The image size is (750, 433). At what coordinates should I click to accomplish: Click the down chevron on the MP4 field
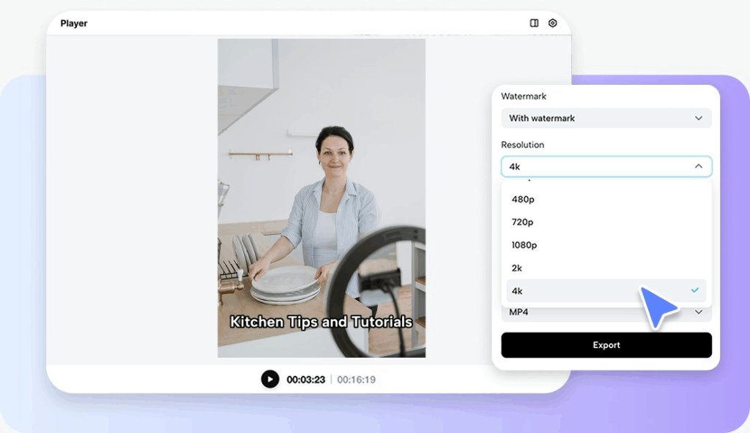(x=699, y=313)
